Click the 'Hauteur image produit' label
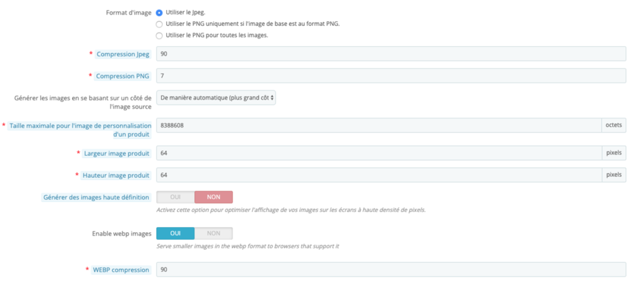Image resolution: width=632 pixels, height=284 pixels. coord(116,175)
